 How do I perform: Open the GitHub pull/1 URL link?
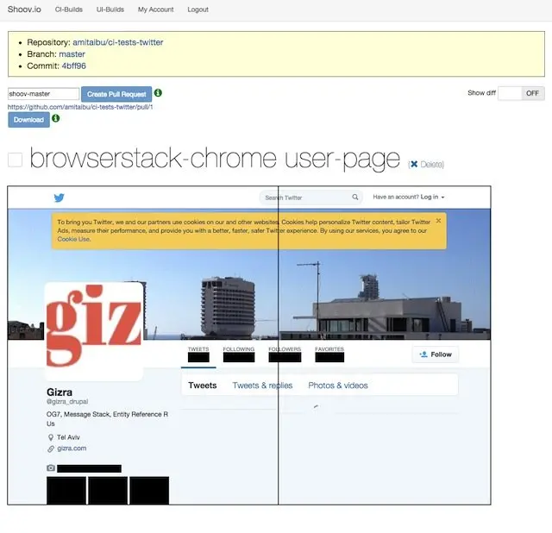tap(80, 107)
